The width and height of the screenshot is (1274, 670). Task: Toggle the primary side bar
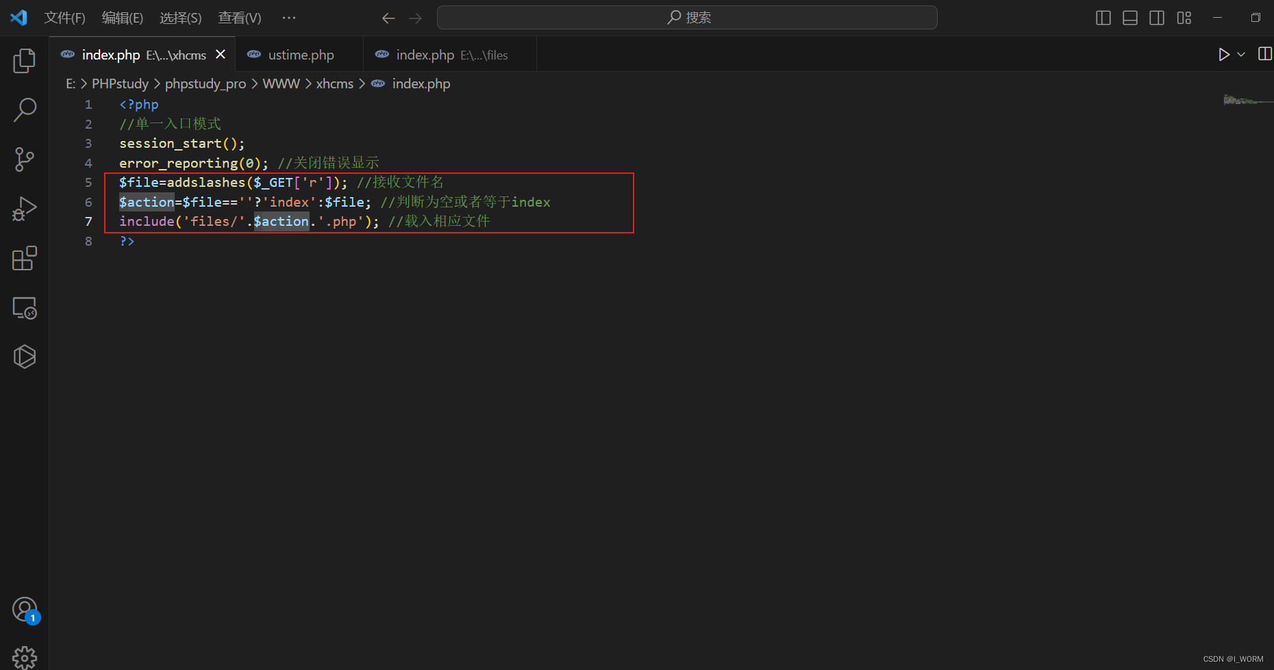[x=1103, y=18]
